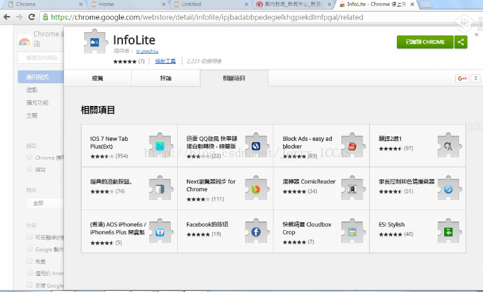Image resolution: width=483 pixels, height=292 pixels.
Task: Click the AOS iPhone6s extension icon
Action: [x=160, y=231]
